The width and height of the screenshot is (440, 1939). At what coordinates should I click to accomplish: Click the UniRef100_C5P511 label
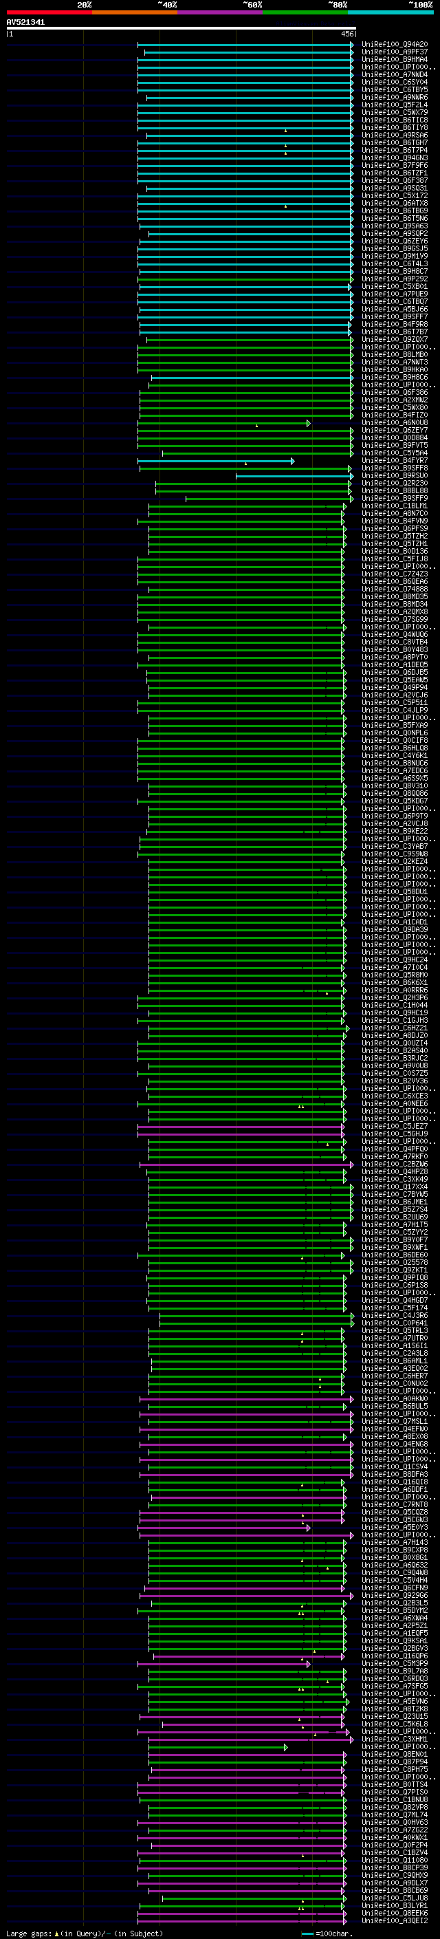pos(394,702)
